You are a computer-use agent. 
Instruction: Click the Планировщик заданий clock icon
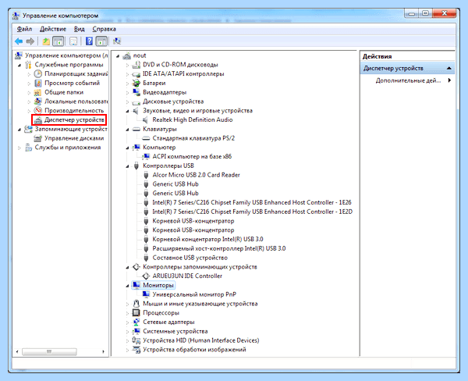click(38, 74)
